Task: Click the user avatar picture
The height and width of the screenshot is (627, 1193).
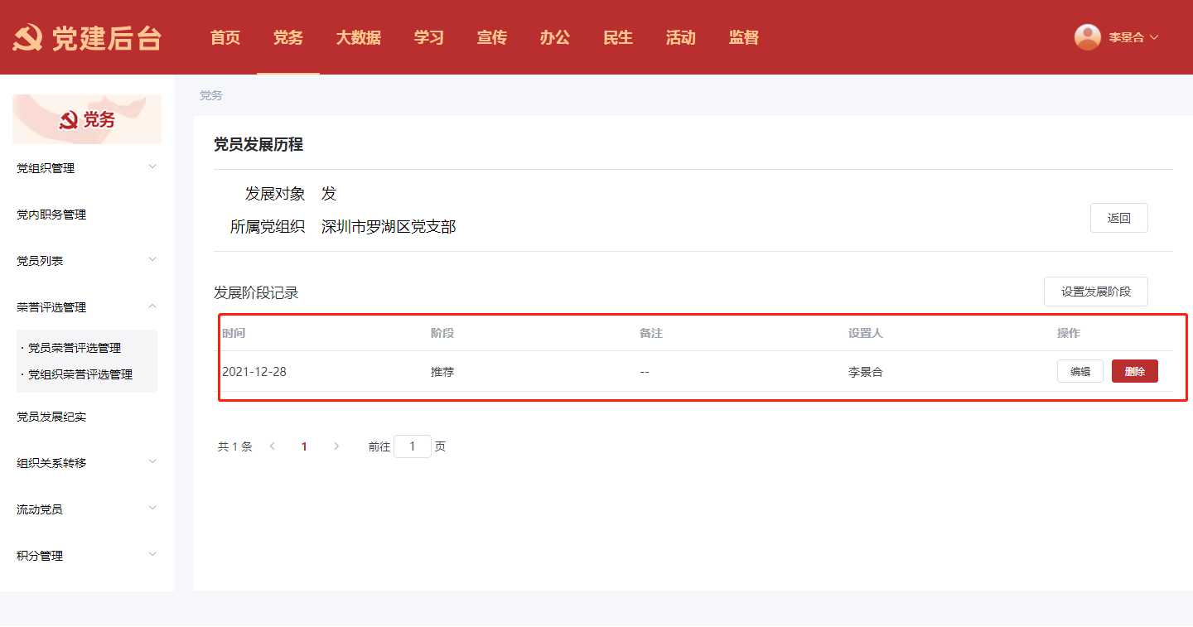Action: (x=1087, y=37)
